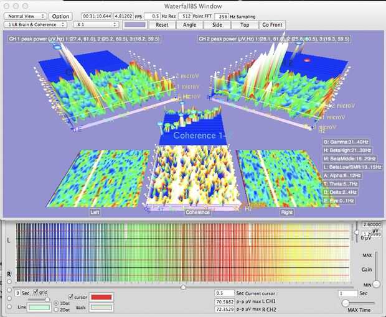Click the timeline position slider handle
The width and height of the screenshot is (386, 317).
coord(183,287)
